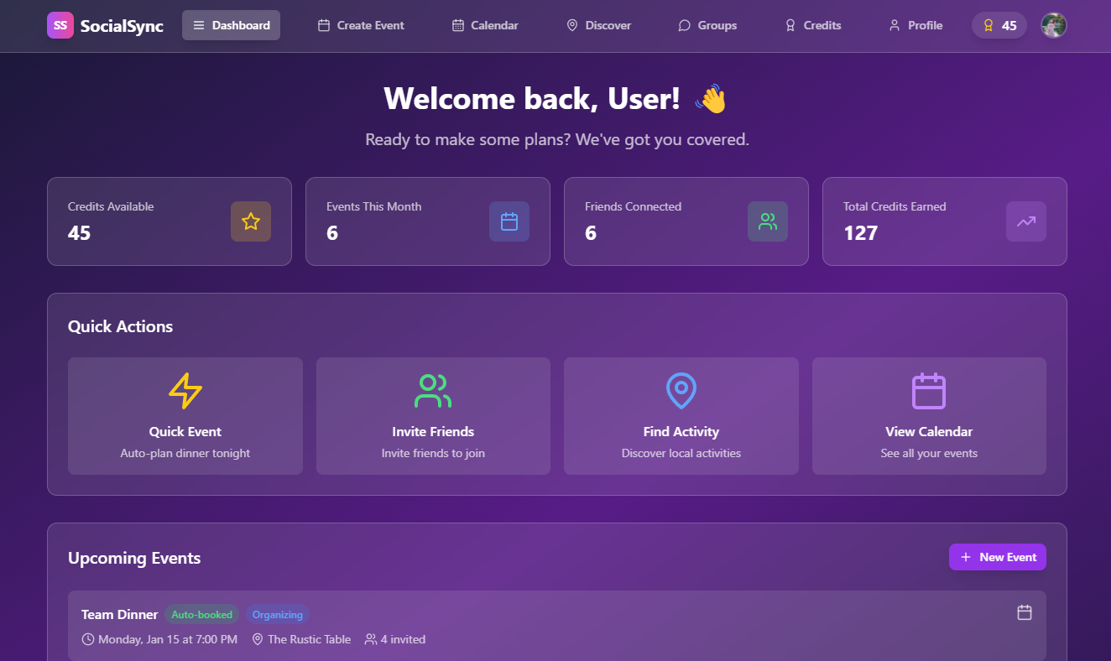Click the Quick Actions heading

[x=121, y=327]
